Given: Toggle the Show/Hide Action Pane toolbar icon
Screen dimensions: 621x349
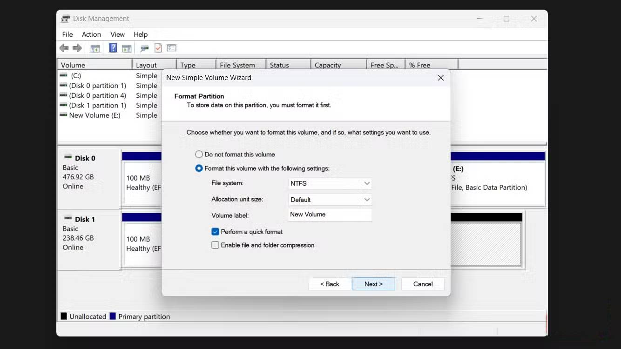Looking at the screenshot, I should click(x=127, y=48).
